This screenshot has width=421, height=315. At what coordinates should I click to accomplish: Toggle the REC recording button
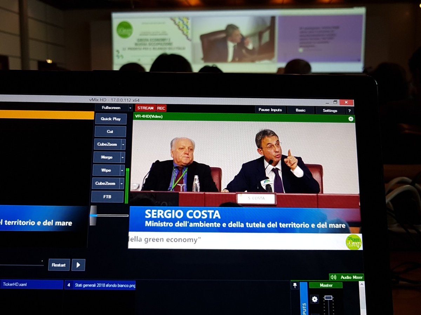[161, 108]
